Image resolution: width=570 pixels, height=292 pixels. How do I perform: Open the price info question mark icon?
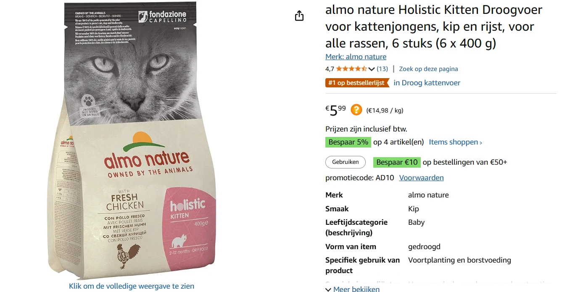click(356, 110)
